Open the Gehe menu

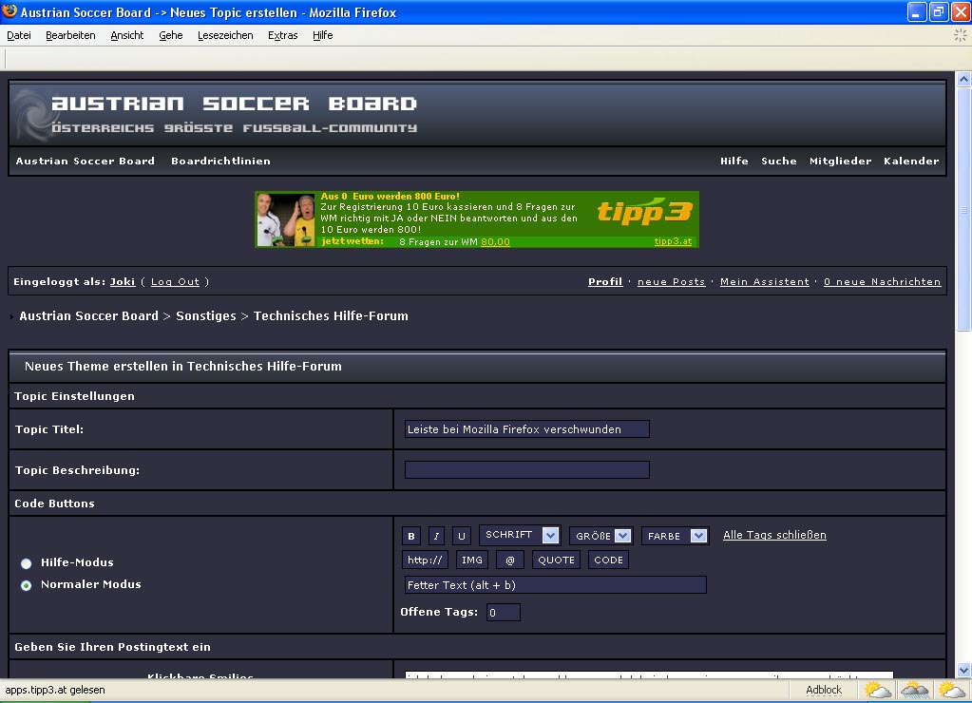point(170,35)
